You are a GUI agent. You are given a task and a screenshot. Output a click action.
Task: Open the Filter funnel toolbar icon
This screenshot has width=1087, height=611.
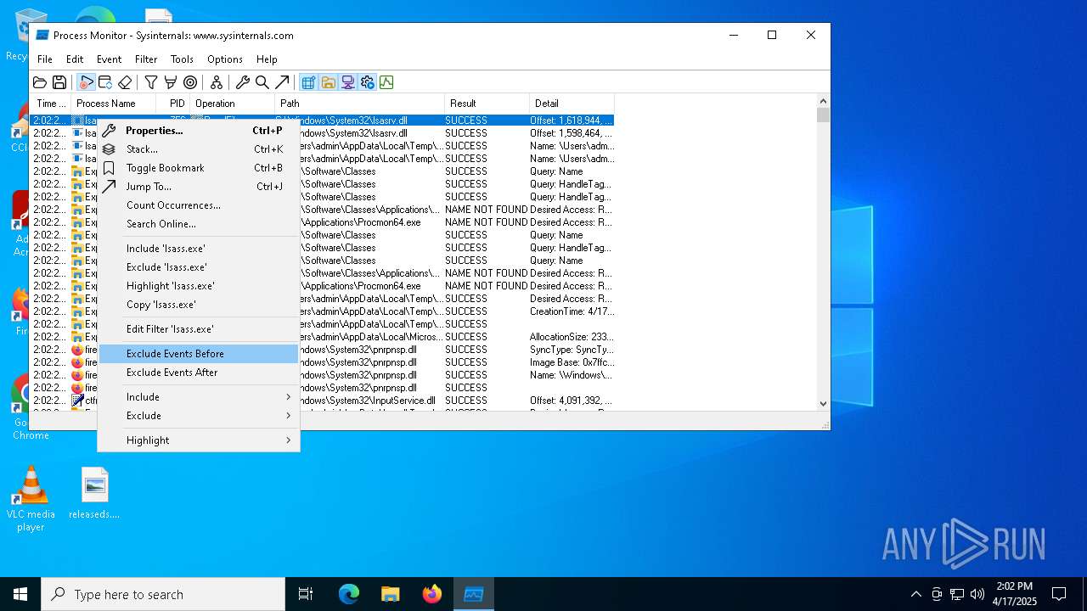(x=151, y=82)
